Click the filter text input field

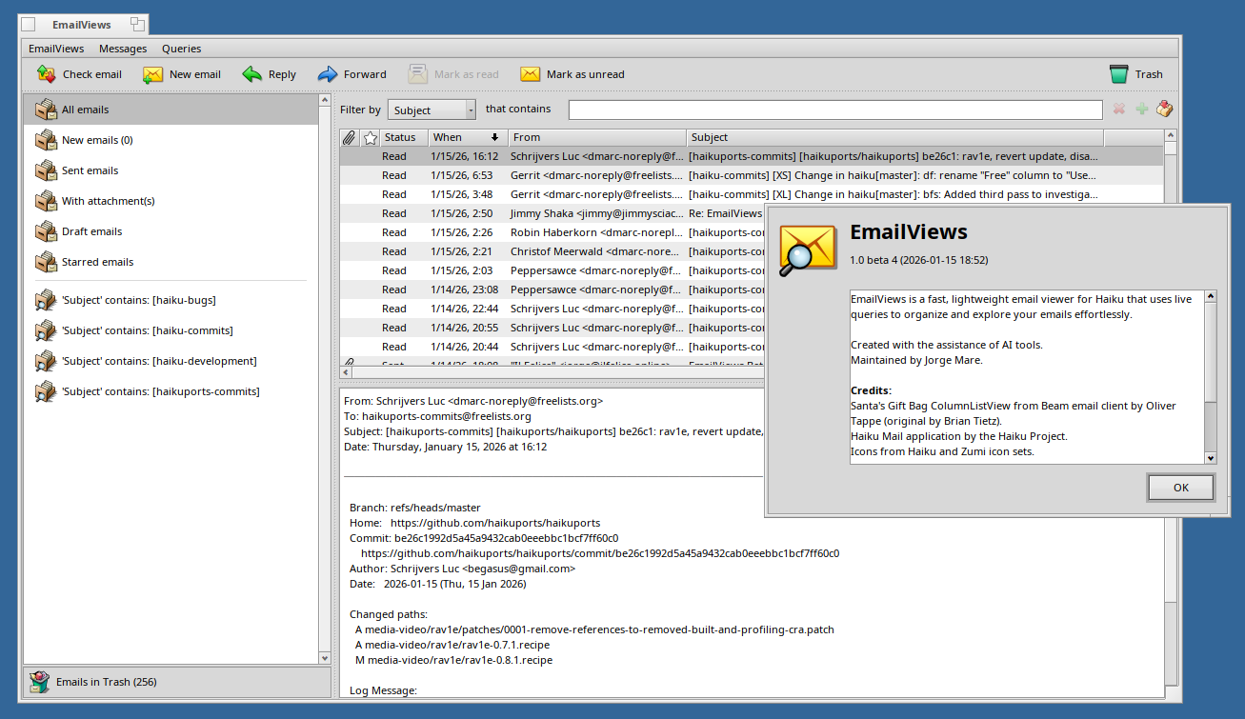click(x=834, y=110)
